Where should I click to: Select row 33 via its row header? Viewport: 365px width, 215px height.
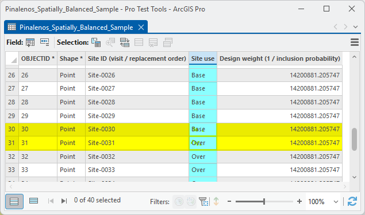tap(12, 170)
